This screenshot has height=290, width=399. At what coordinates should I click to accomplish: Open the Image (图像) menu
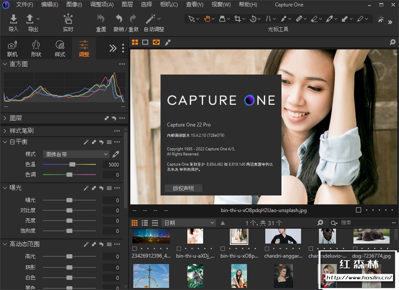click(x=74, y=5)
